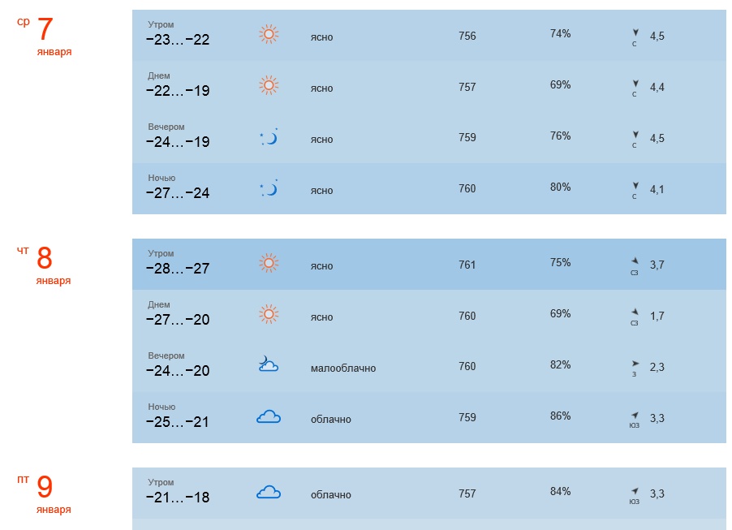Click the north wind arrow for January 7 morning
Screen dimensions: 732x530
(635, 32)
